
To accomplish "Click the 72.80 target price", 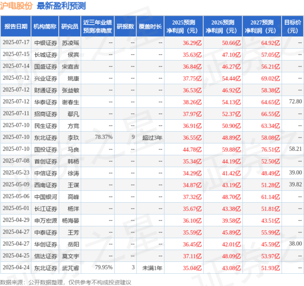I will [x=295, y=102].
